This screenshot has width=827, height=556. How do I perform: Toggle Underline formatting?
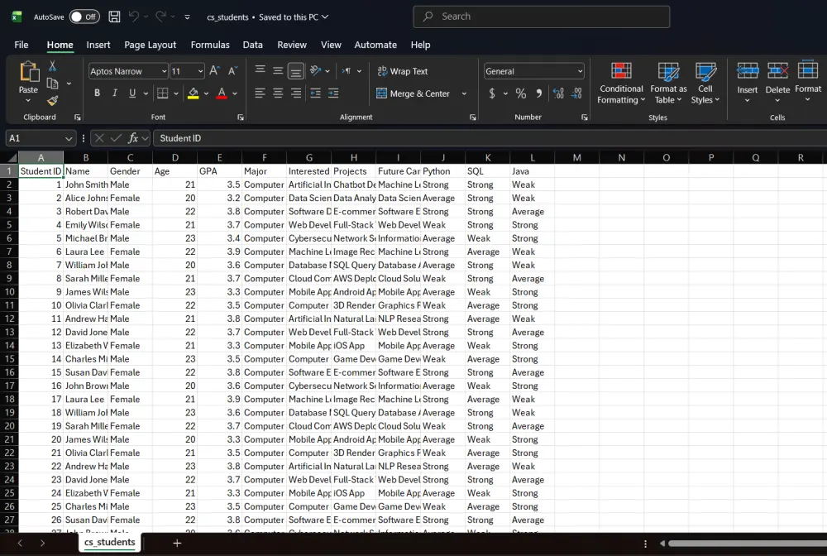point(132,93)
